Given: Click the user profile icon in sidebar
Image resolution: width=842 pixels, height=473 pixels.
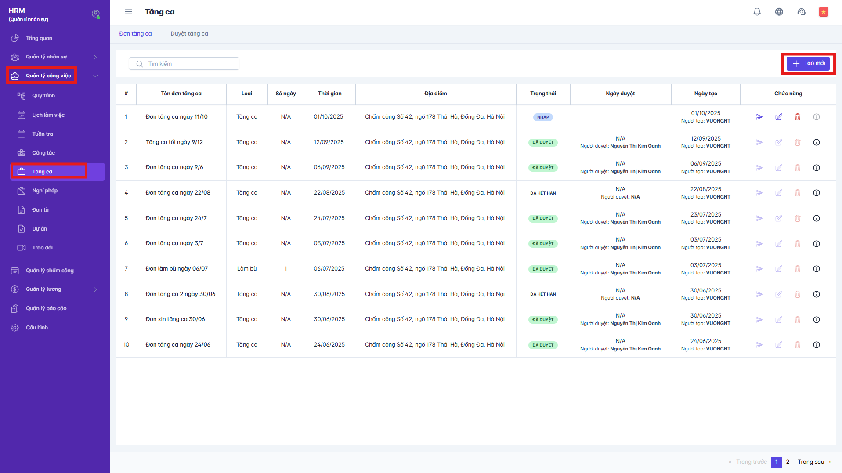Looking at the screenshot, I should [x=95, y=14].
